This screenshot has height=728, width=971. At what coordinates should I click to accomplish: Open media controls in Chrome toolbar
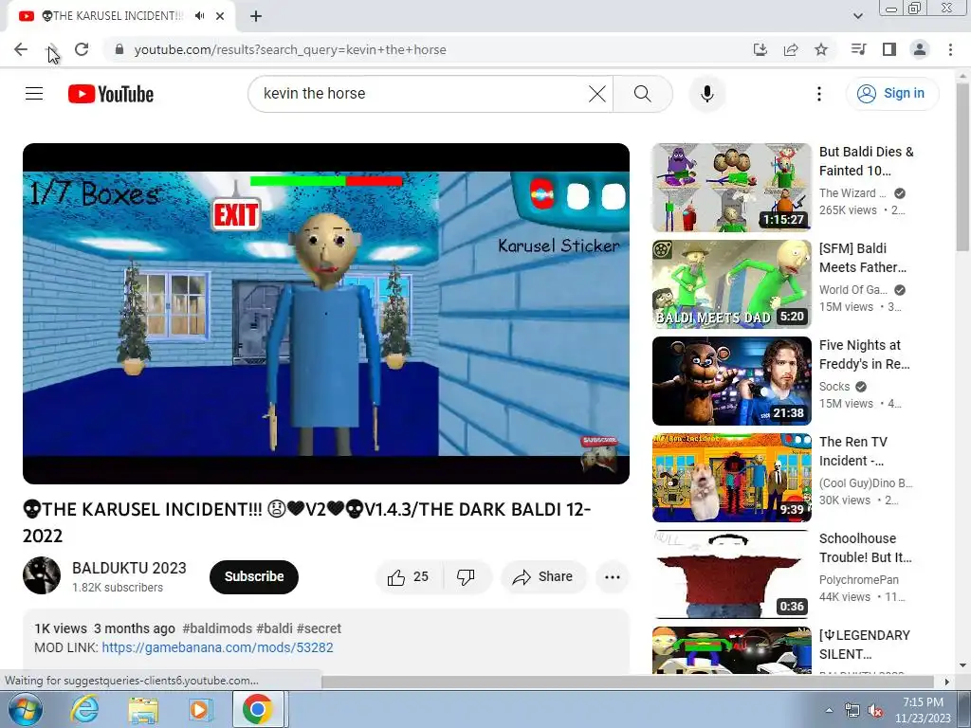858,49
